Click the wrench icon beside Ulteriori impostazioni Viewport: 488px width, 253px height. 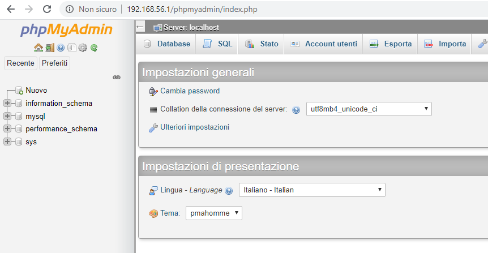(x=153, y=127)
